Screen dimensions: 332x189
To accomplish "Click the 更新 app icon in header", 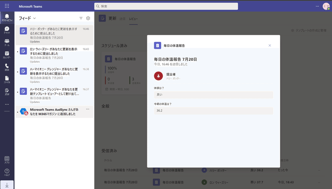I will tap(102, 18).
